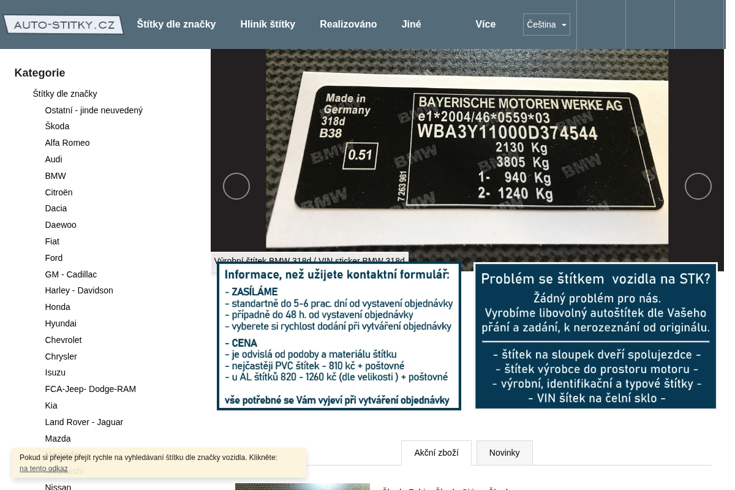735x490 pixels.
Task: Go to next carousel slide
Action: 698,186
